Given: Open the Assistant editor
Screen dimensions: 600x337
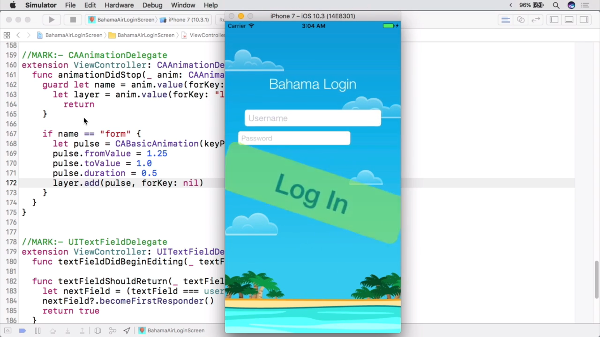Looking at the screenshot, I should [520, 20].
